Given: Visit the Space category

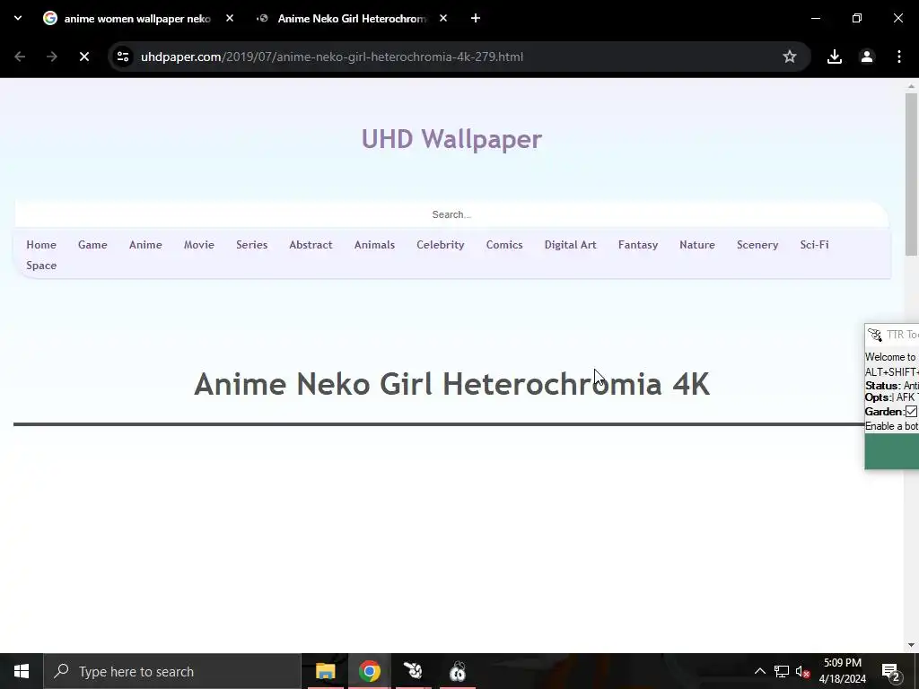Looking at the screenshot, I should [41, 266].
